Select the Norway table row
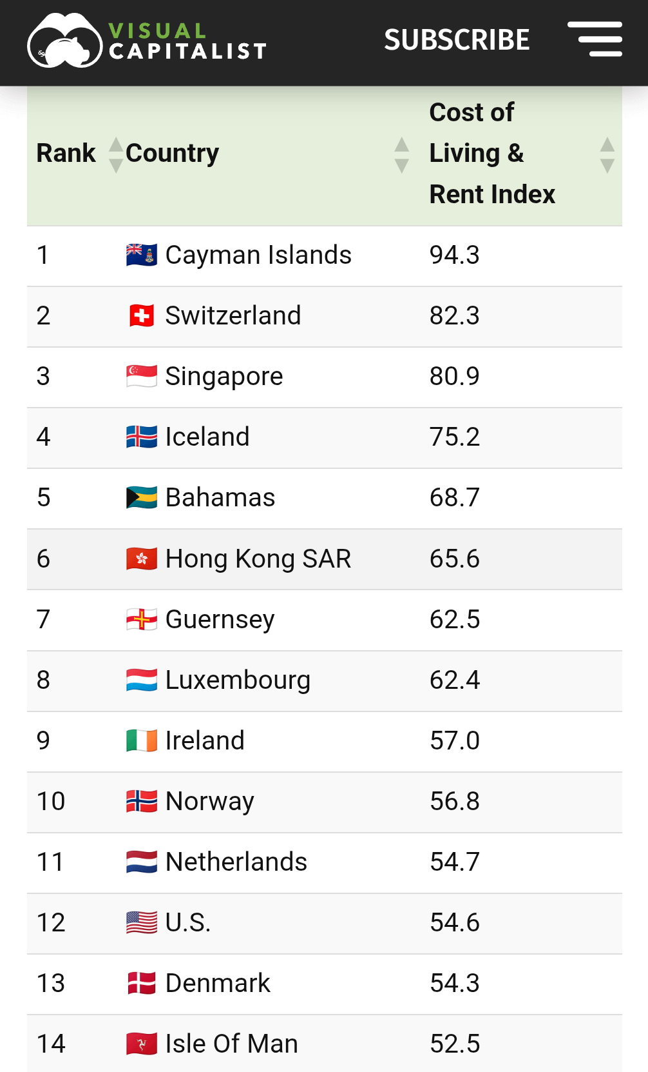Viewport: 648px width, 1072px height. coord(325,802)
